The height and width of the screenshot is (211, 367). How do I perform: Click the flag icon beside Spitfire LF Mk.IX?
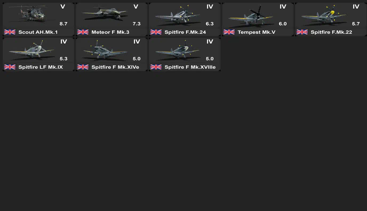point(10,67)
